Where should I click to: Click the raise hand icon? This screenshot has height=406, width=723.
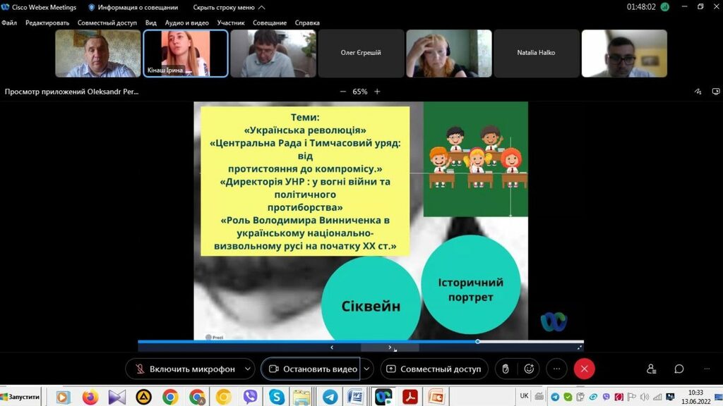505,369
